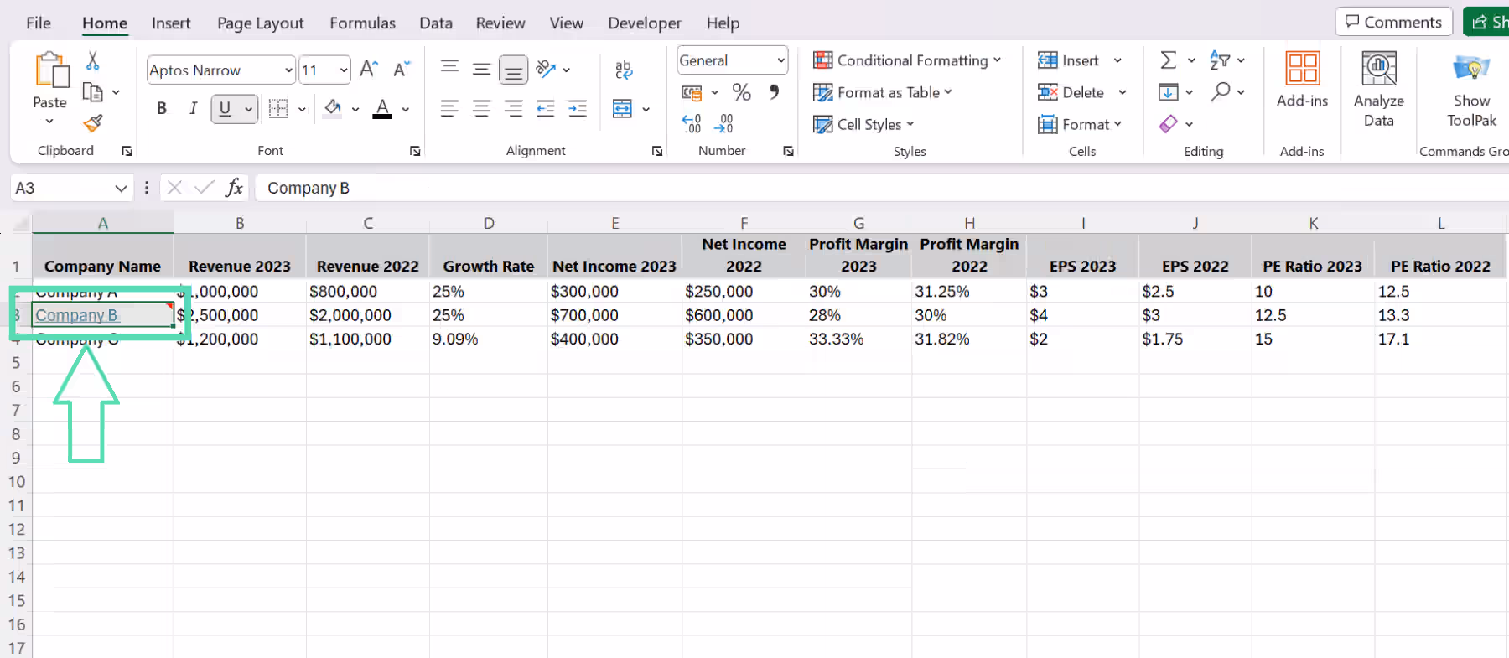Switch to the Insert tab
This screenshot has width=1509, height=658.
[x=171, y=23]
